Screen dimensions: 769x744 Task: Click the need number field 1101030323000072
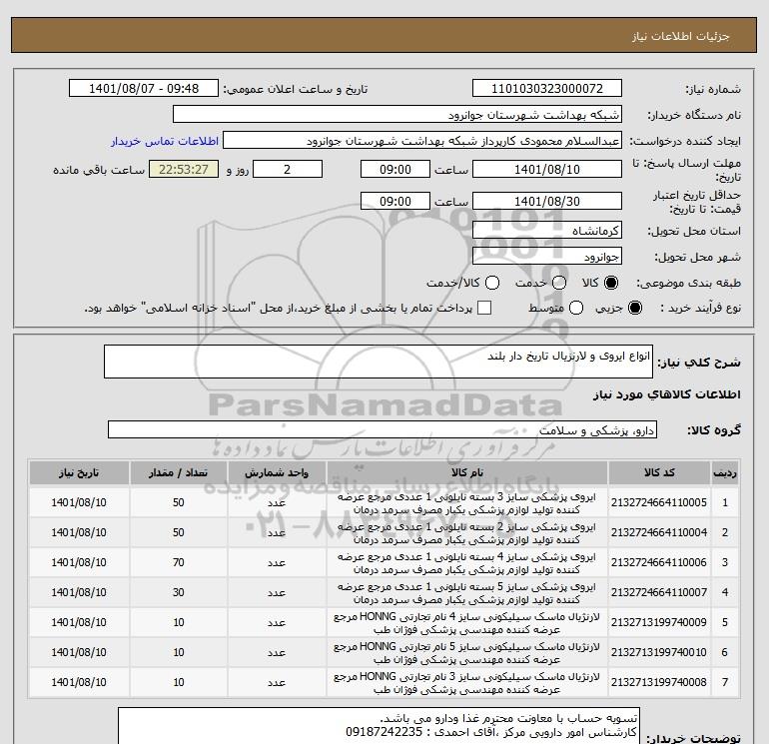pos(547,88)
